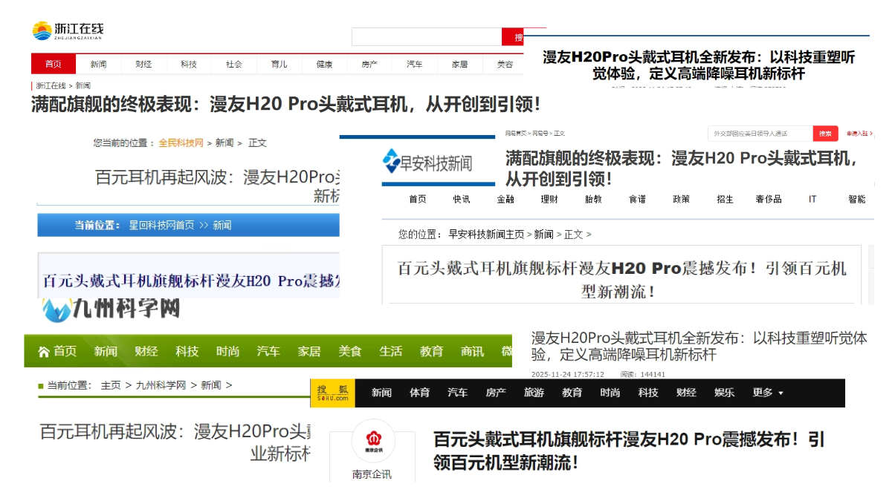The height and width of the screenshot is (501, 892).
Task: Open 房产 in the 浙江在线 nav bar
Action: point(369,64)
